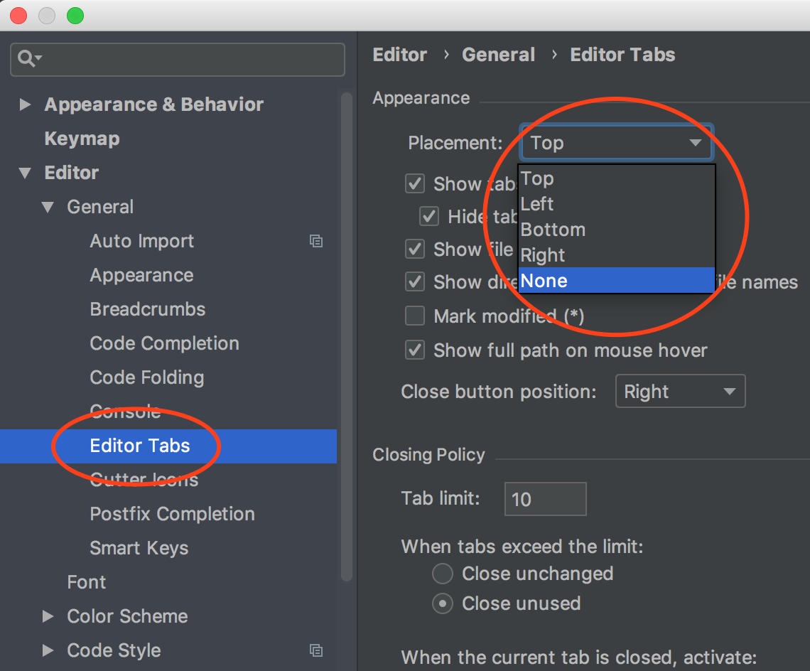
Task: Click the settings tree scrollbar
Action: 347,337
